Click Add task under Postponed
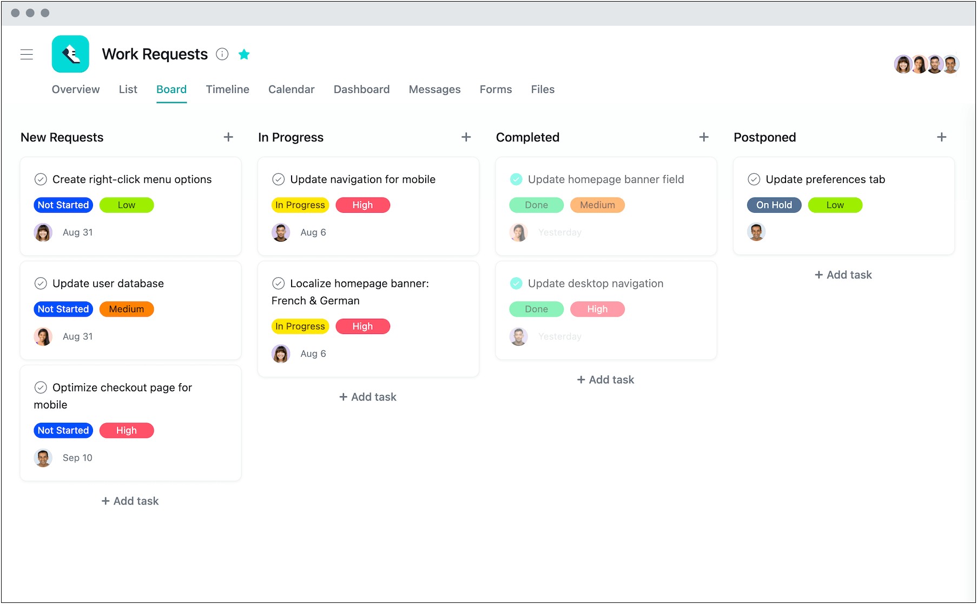This screenshot has width=977, height=604. click(843, 274)
